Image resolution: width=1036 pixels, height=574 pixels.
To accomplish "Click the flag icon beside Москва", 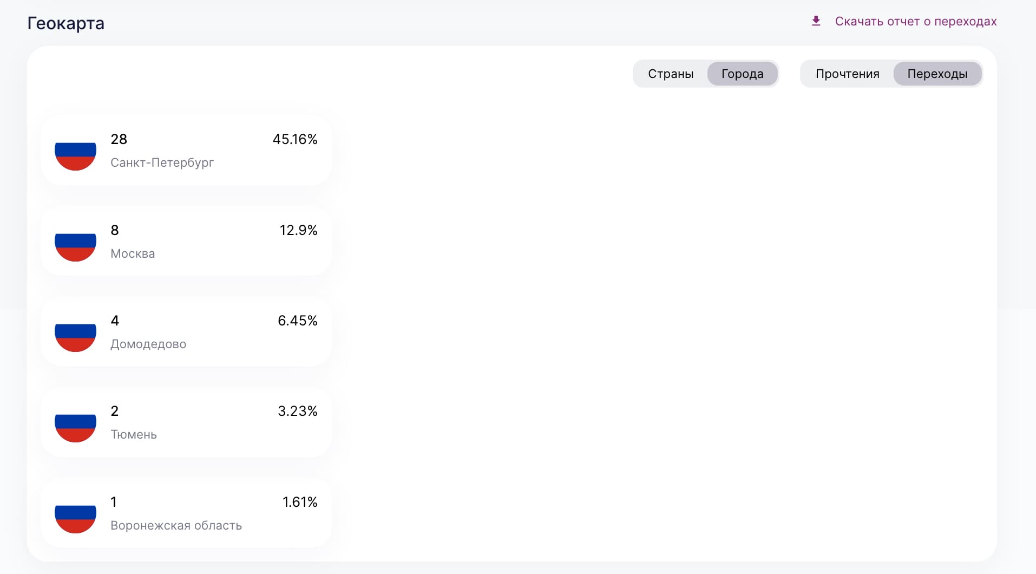I will pyautogui.click(x=75, y=247).
